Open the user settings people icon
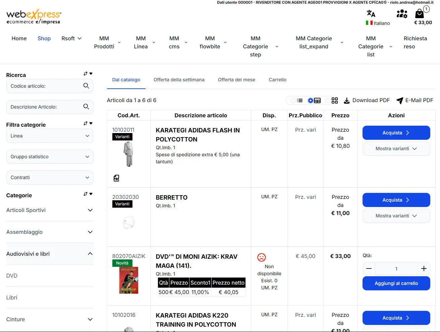Image resolution: width=440 pixels, height=332 pixels. click(x=402, y=13)
